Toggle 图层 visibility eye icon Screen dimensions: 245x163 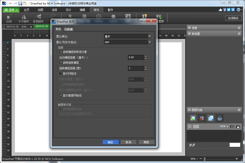(x=232, y=127)
